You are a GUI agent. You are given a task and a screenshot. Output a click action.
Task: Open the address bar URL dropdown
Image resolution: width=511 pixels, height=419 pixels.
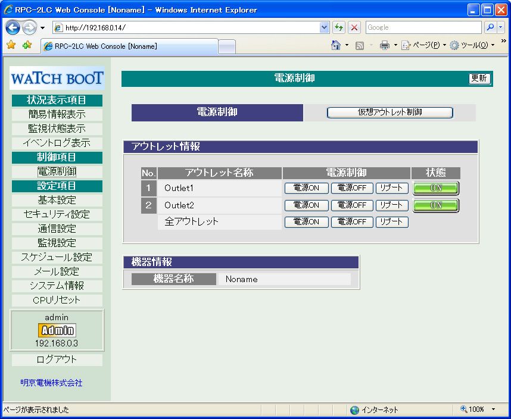pyautogui.click(x=324, y=27)
